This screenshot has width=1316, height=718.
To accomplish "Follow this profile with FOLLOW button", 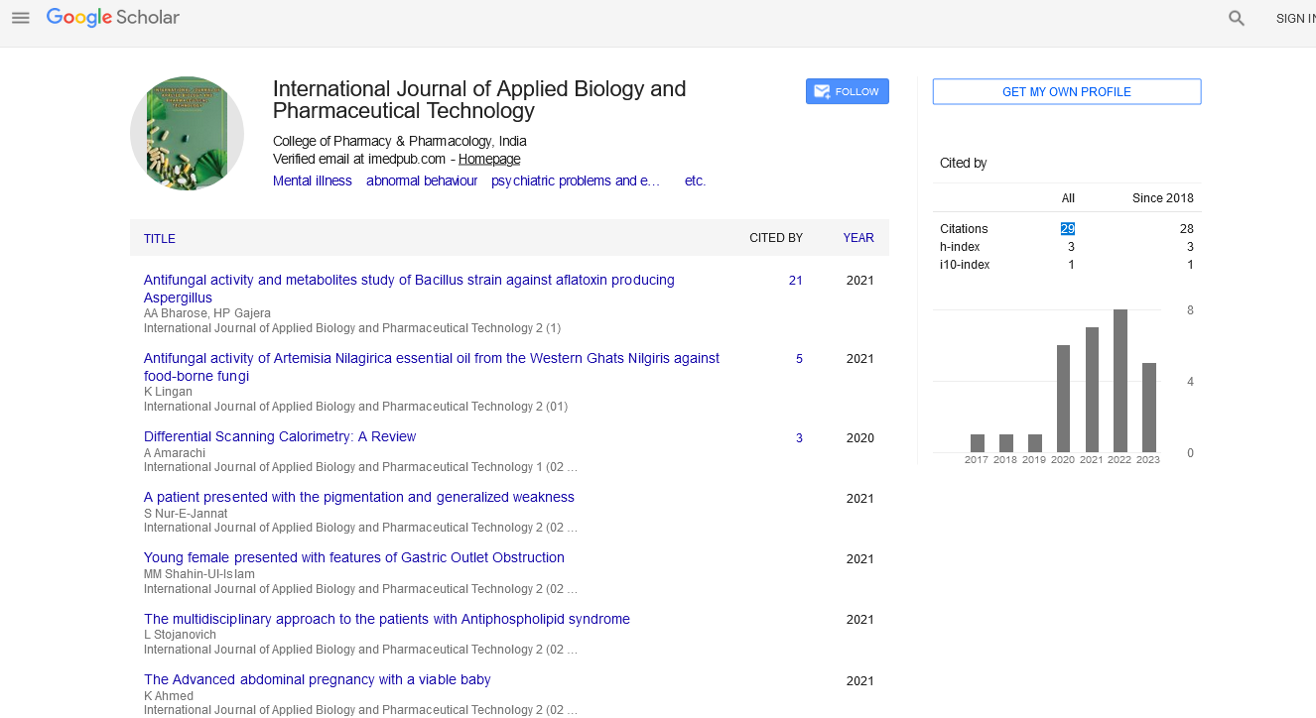I will (x=848, y=91).
